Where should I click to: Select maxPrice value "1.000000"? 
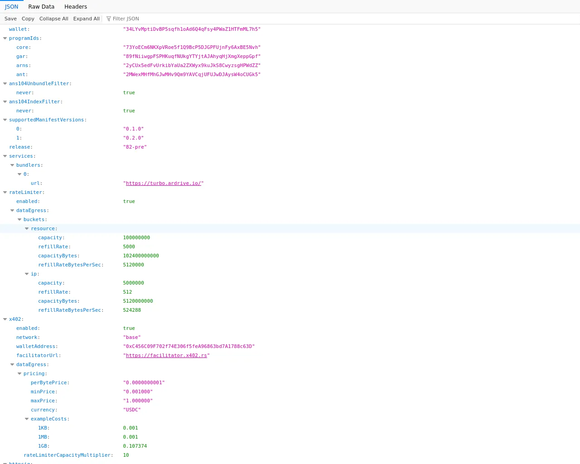pyautogui.click(x=138, y=401)
